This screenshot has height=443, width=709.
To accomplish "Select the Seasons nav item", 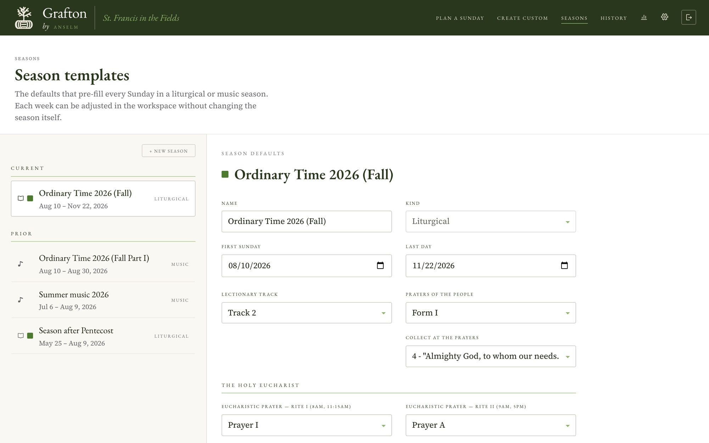I will point(574,18).
